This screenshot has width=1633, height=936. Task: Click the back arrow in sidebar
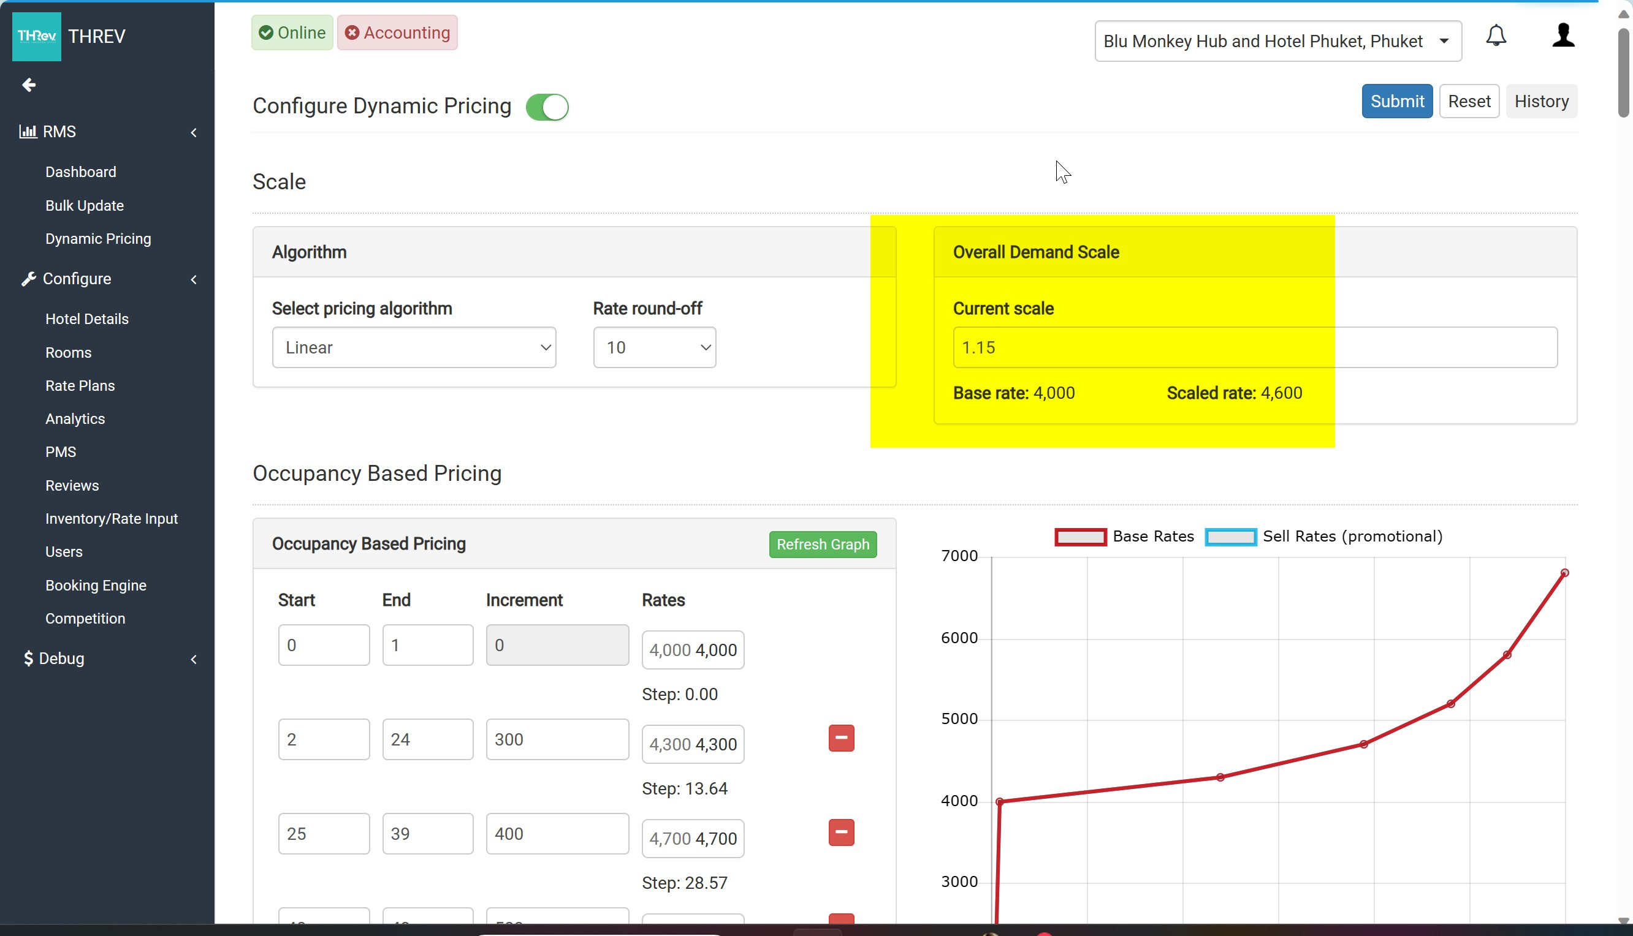tap(28, 85)
